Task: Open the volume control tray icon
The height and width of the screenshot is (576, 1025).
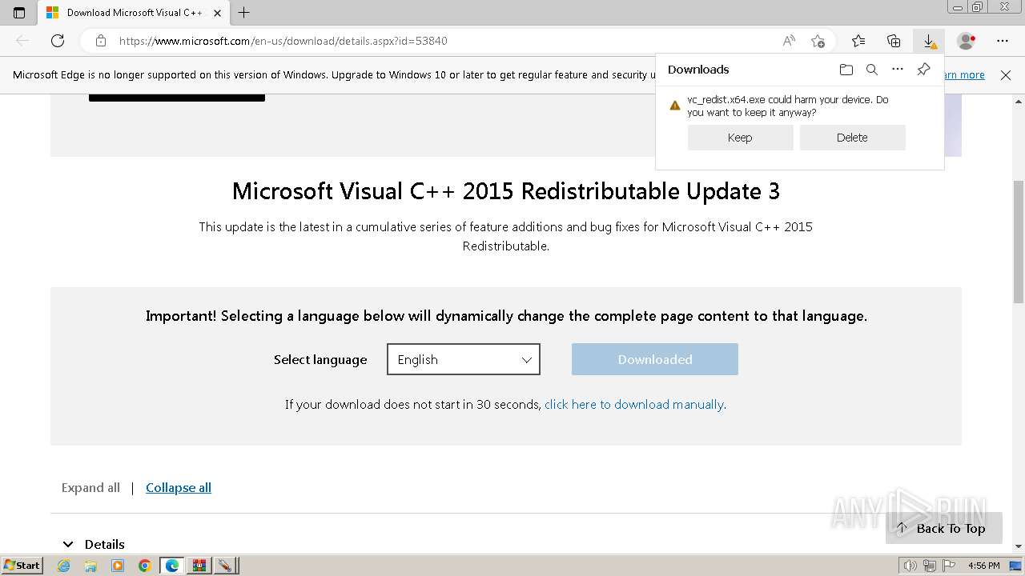Action: pos(910,566)
